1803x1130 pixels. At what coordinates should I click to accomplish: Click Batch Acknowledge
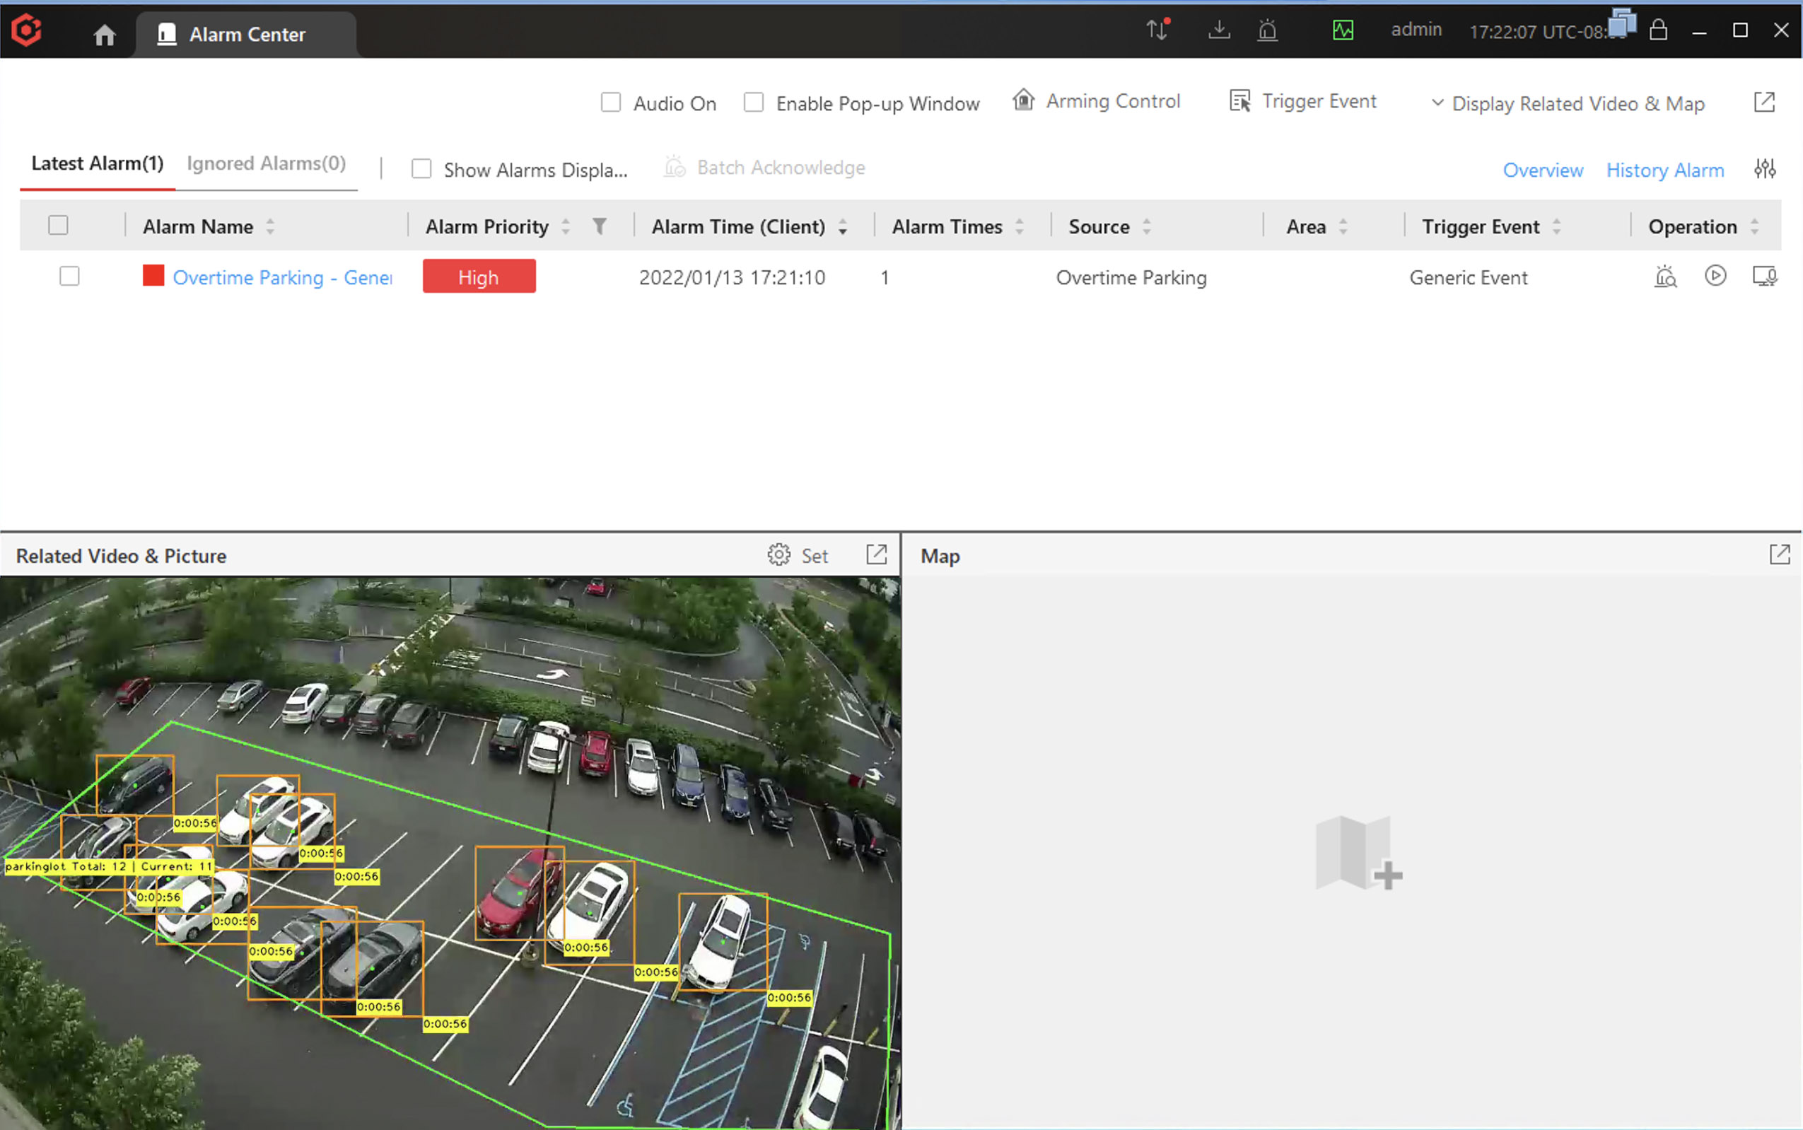[764, 168]
